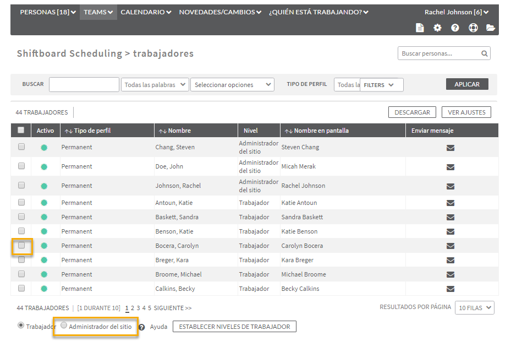Go to page 3 of results
This screenshot has height=341, width=511.
(x=138, y=308)
